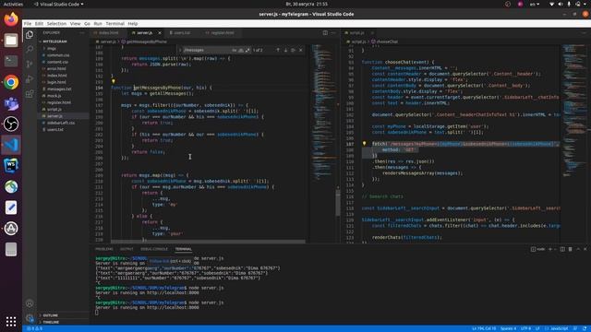This screenshot has width=591, height=332.
Task: Open the Explorer view in the activity bar
Action: tap(30, 35)
